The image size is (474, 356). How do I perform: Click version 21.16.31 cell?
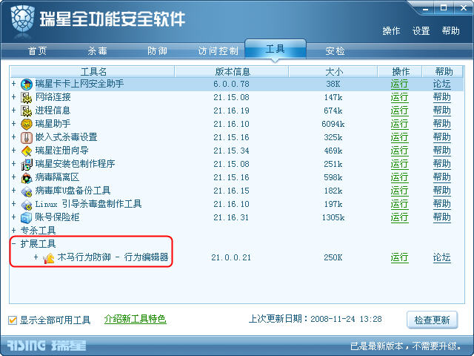231,217
